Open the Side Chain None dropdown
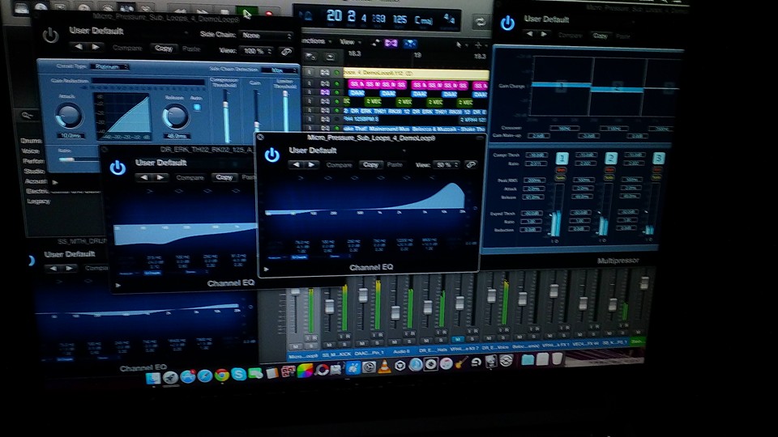Screen dimensions: 778x437 coord(267,35)
